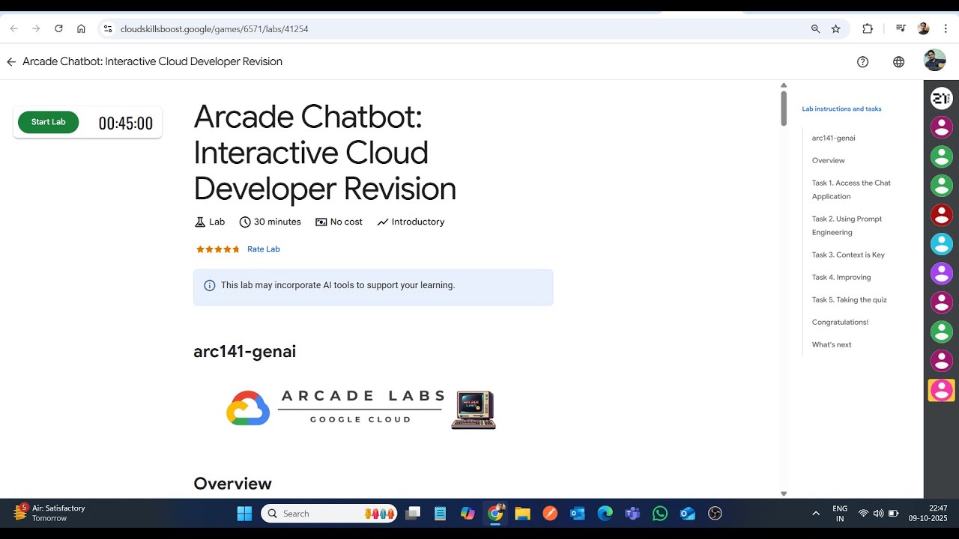Show hidden system tray icons chevron
959x539 pixels.
coord(816,514)
